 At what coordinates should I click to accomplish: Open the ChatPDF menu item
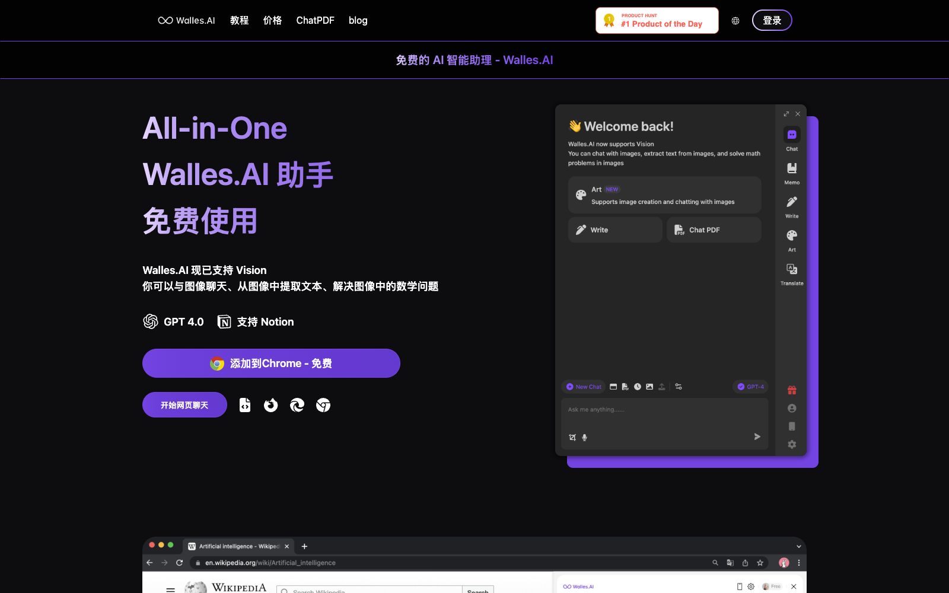pyautogui.click(x=315, y=20)
